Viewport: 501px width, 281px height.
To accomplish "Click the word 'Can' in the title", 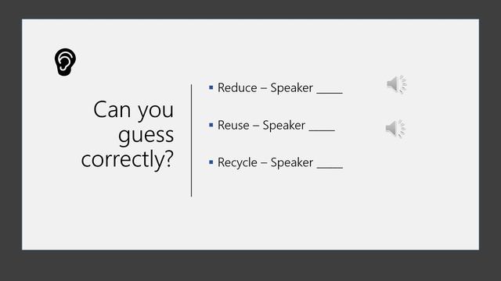I will (x=112, y=109).
